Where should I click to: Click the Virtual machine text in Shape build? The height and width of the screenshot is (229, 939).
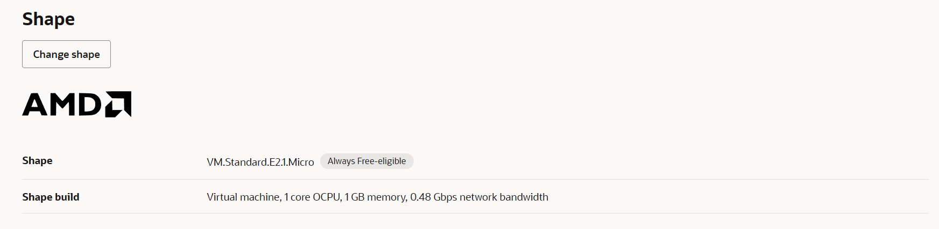[x=243, y=197]
